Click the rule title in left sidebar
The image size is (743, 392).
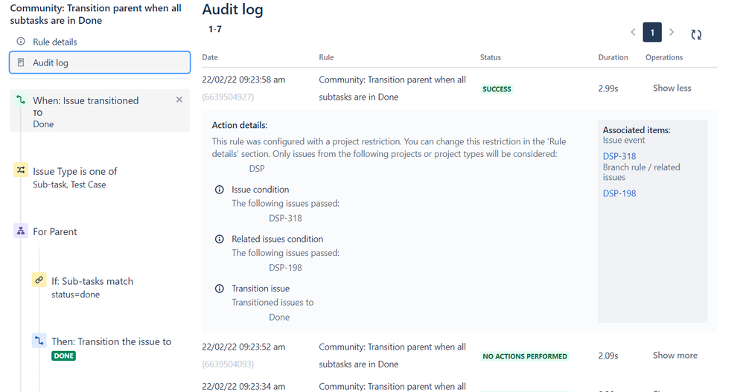tap(96, 14)
